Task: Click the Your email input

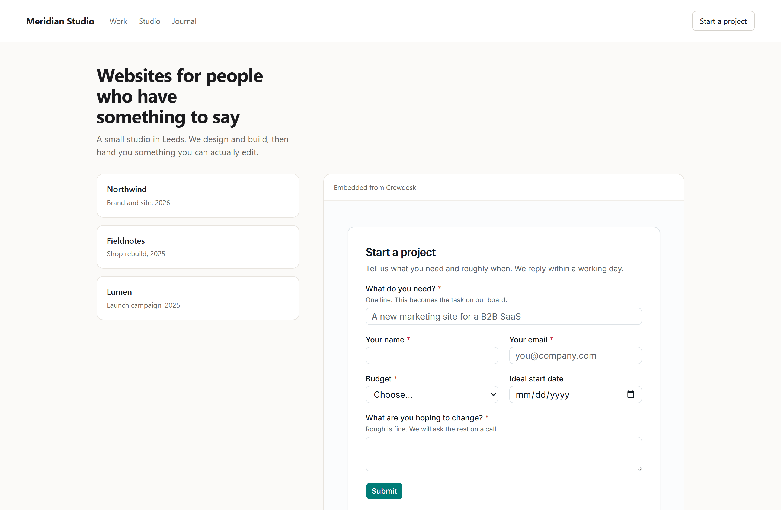Action: [x=575, y=355]
